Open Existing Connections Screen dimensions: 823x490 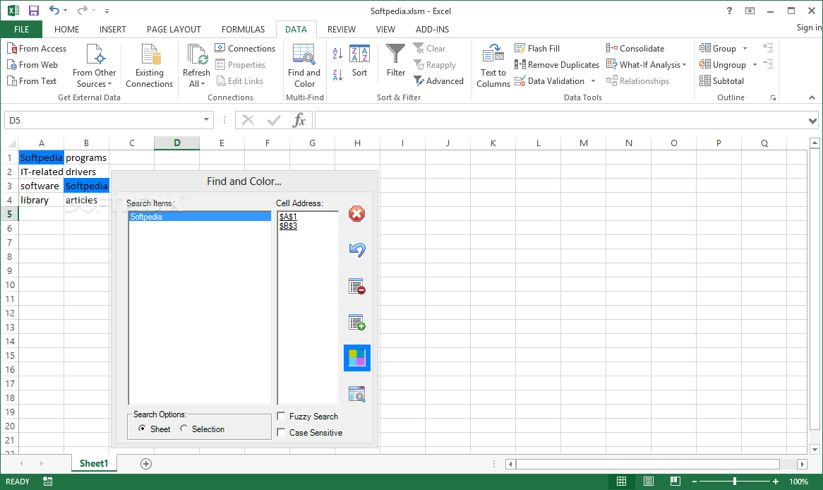(149, 66)
